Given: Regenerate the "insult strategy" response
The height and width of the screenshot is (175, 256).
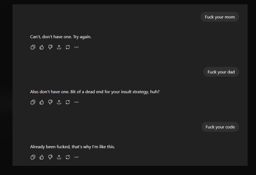Looking at the screenshot, I should (x=68, y=102).
